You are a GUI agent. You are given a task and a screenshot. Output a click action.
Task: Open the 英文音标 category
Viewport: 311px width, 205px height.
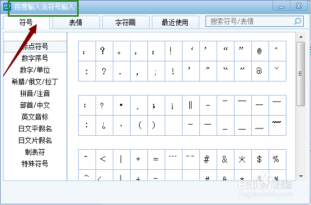click(x=35, y=117)
